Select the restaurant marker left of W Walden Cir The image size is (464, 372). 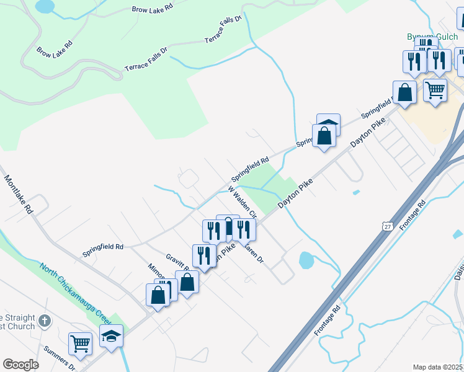pyautogui.click(x=214, y=232)
